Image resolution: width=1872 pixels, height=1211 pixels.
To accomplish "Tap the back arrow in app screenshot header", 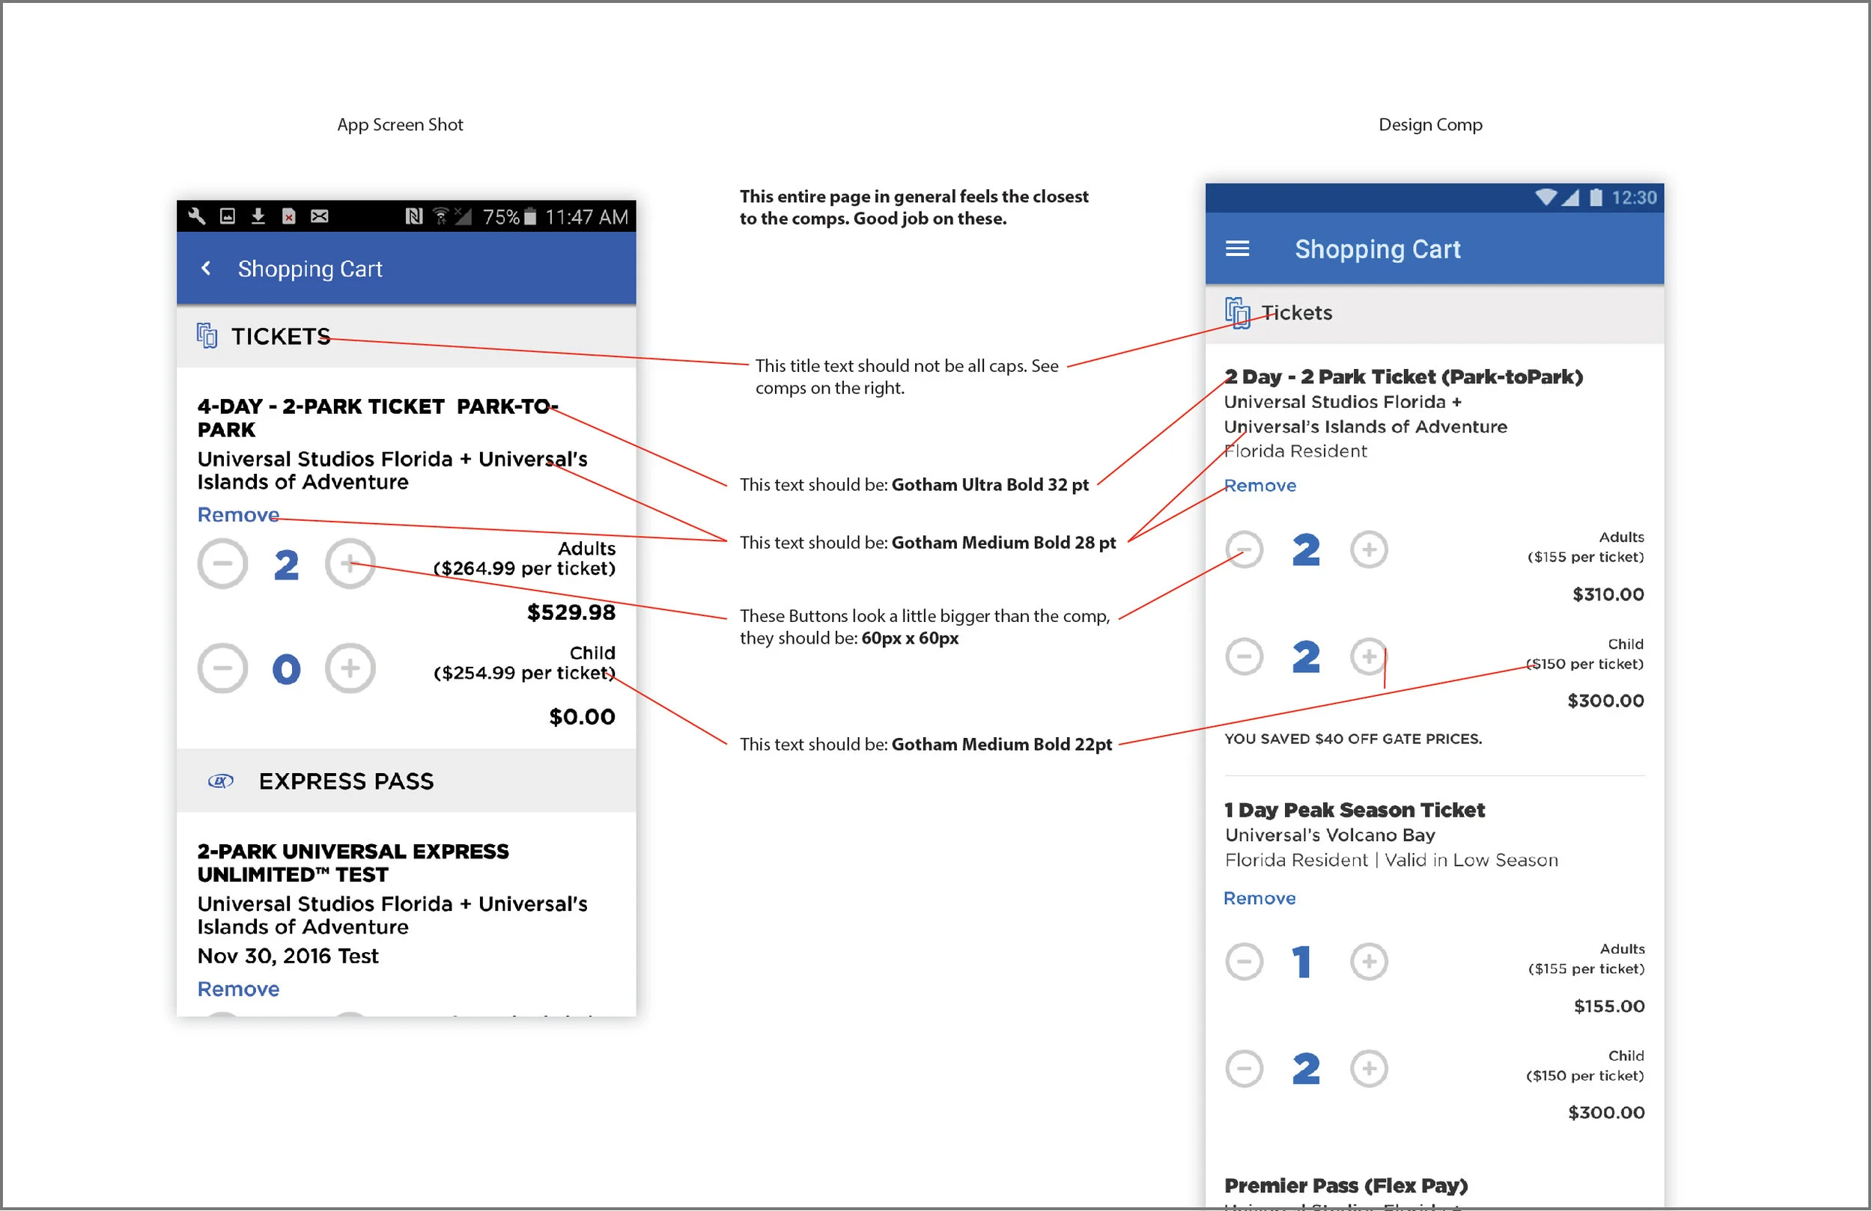I will [x=206, y=269].
